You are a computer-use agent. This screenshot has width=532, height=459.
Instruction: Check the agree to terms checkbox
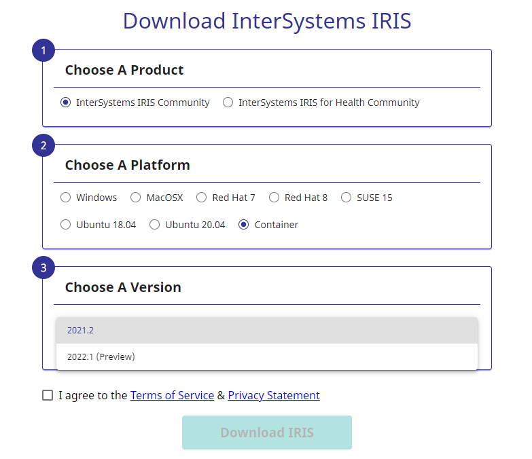tap(48, 395)
